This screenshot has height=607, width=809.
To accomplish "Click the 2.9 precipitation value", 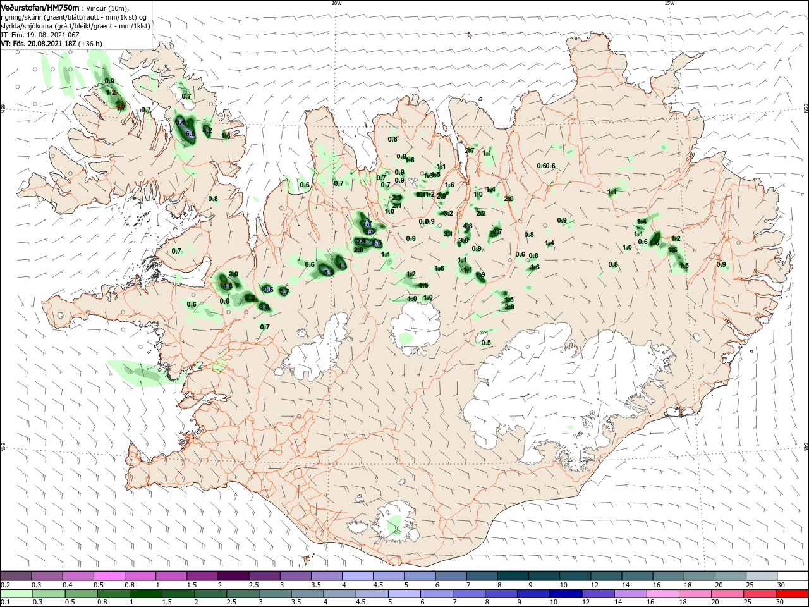I will [442, 196].
